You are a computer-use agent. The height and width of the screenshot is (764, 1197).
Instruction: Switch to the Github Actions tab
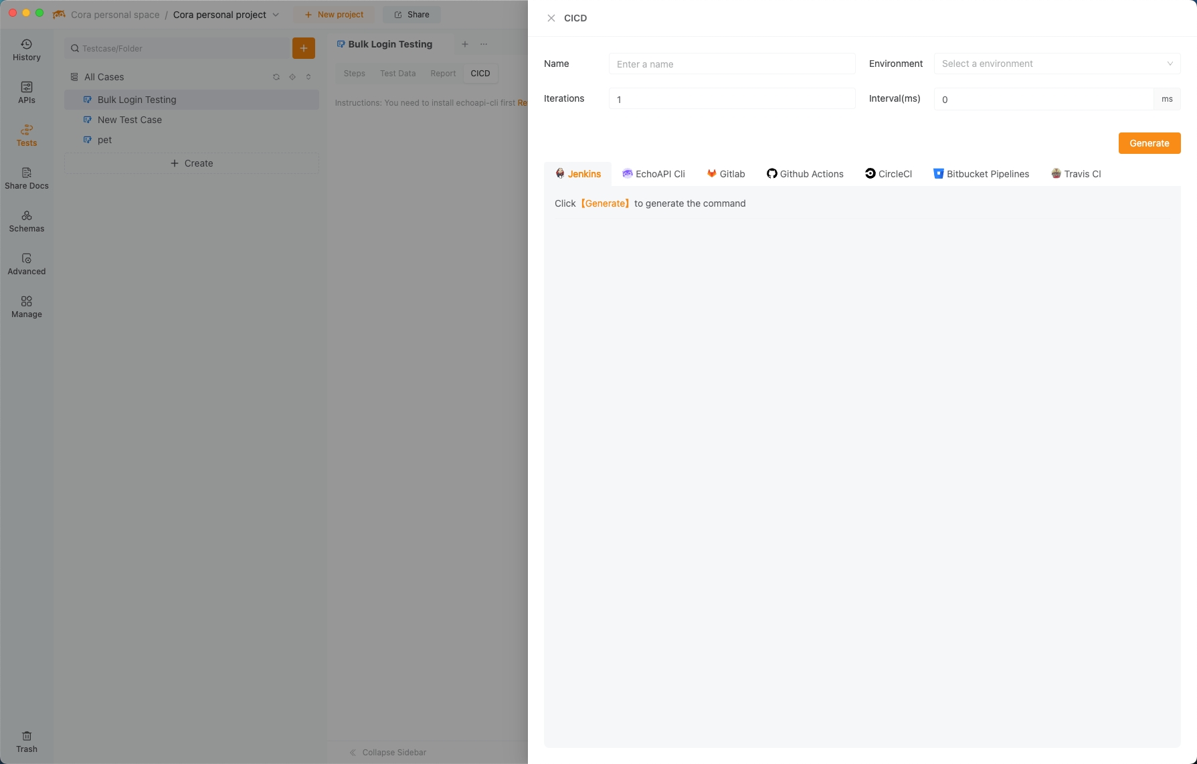point(805,174)
